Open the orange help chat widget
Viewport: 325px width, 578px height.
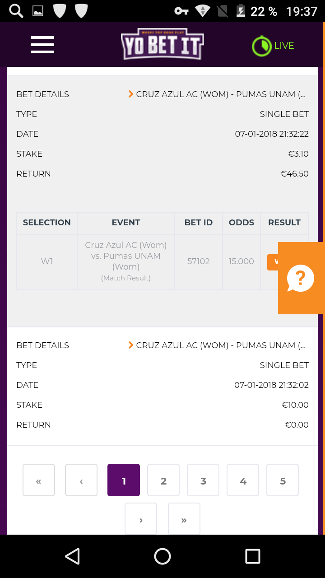[x=301, y=278]
